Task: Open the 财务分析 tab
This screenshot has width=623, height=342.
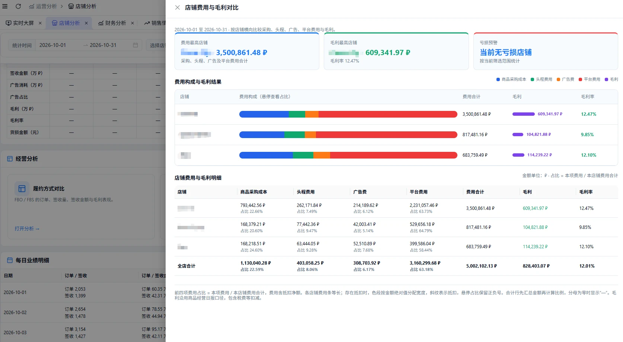Action: pyautogui.click(x=112, y=23)
